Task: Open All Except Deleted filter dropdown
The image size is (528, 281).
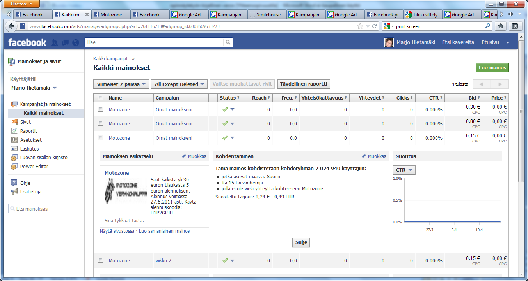Action: pos(180,84)
